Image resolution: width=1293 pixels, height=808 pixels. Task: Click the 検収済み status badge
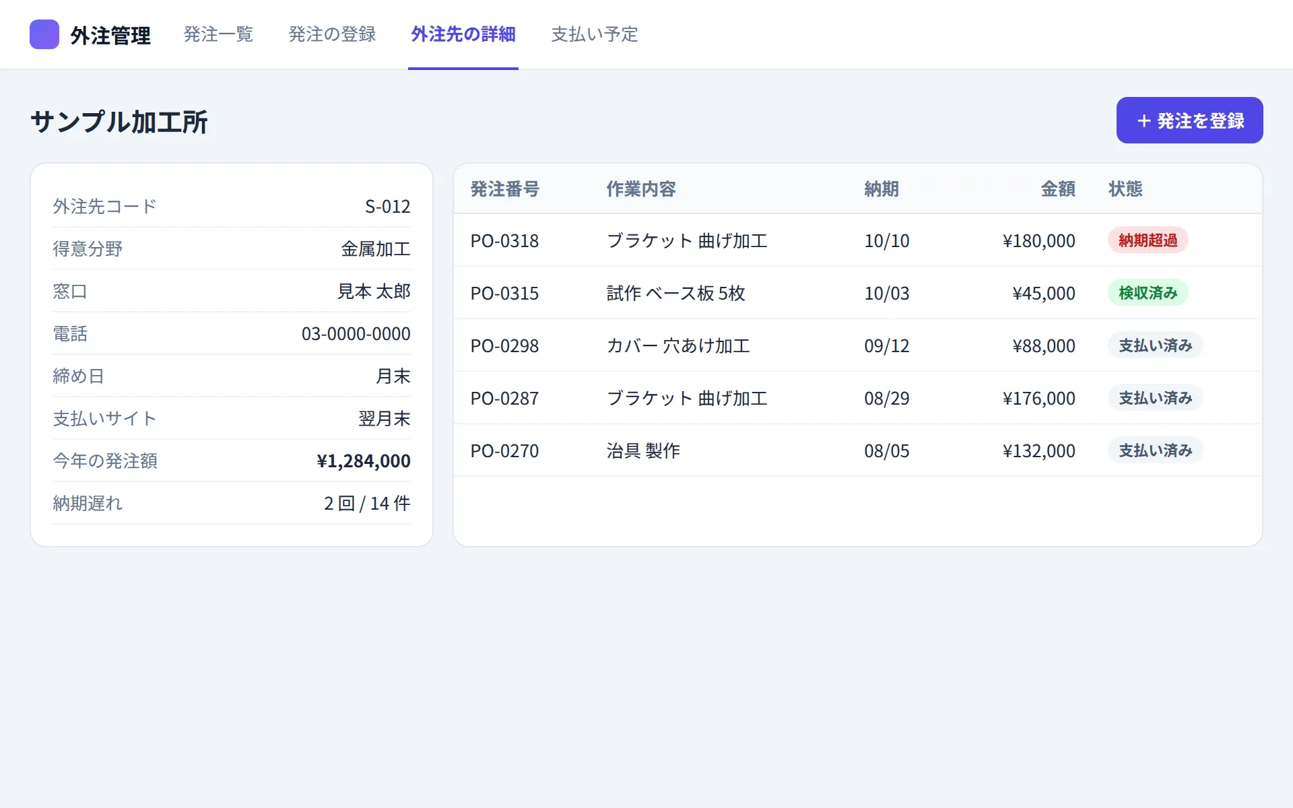[1148, 293]
